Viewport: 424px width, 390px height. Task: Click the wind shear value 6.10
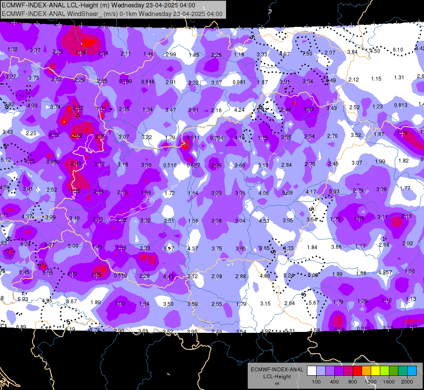point(398,50)
